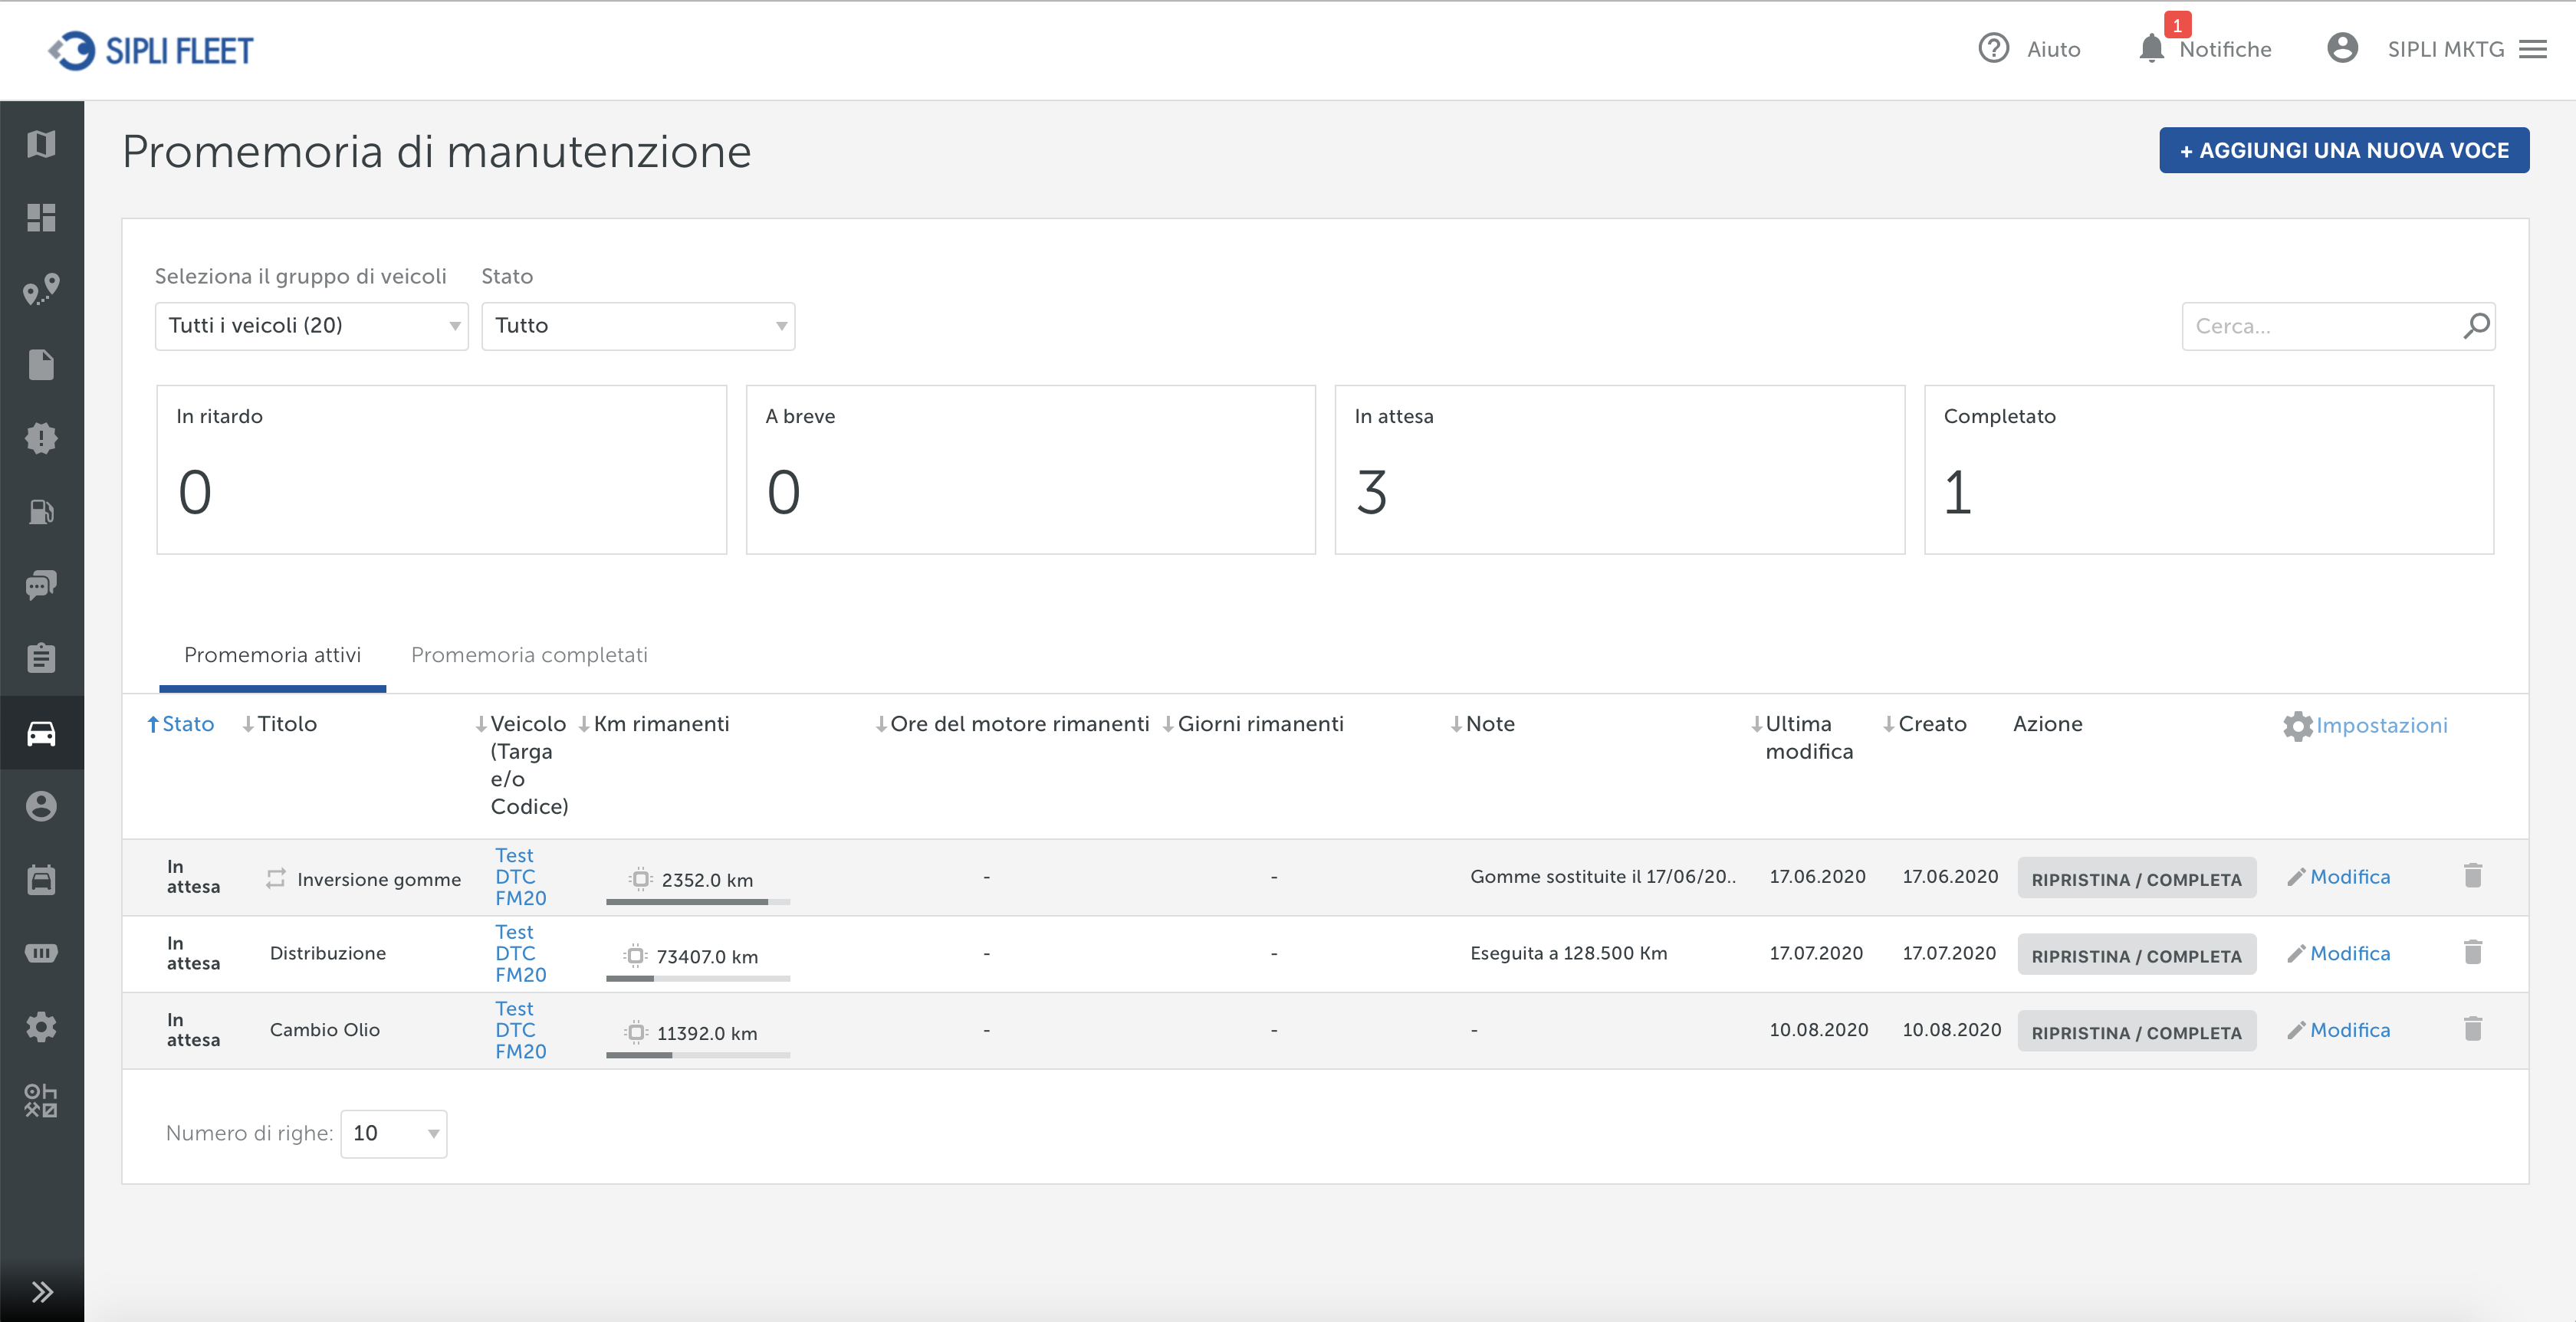Click the search magnifier icon
Viewport: 2576px width, 1322px height.
click(2476, 326)
